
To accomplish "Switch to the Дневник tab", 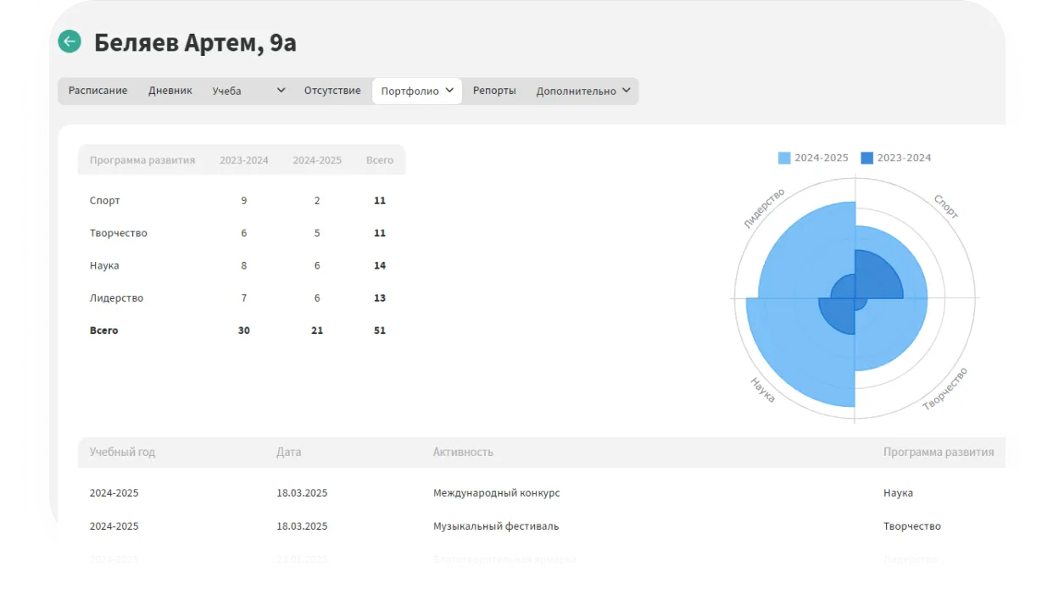I will click(x=170, y=91).
